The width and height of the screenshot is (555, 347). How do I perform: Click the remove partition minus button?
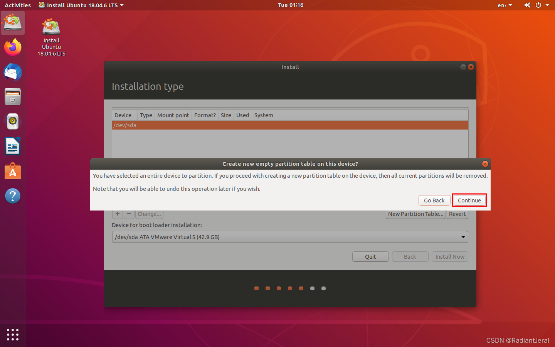click(x=129, y=214)
